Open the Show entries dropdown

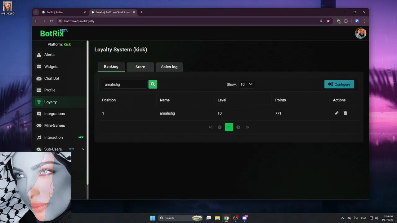(x=247, y=84)
